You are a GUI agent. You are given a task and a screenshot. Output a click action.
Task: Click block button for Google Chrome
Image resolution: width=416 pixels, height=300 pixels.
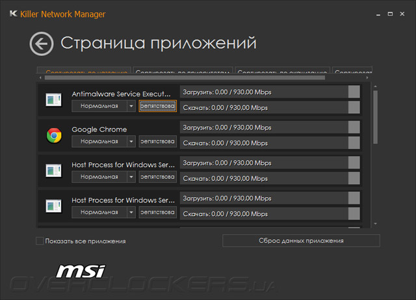pos(157,141)
